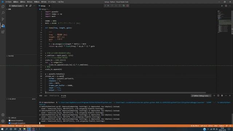The width and height of the screenshot is (233, 131).
Task: Close the test.py editor tab
Action: click(x=50, y=6)
